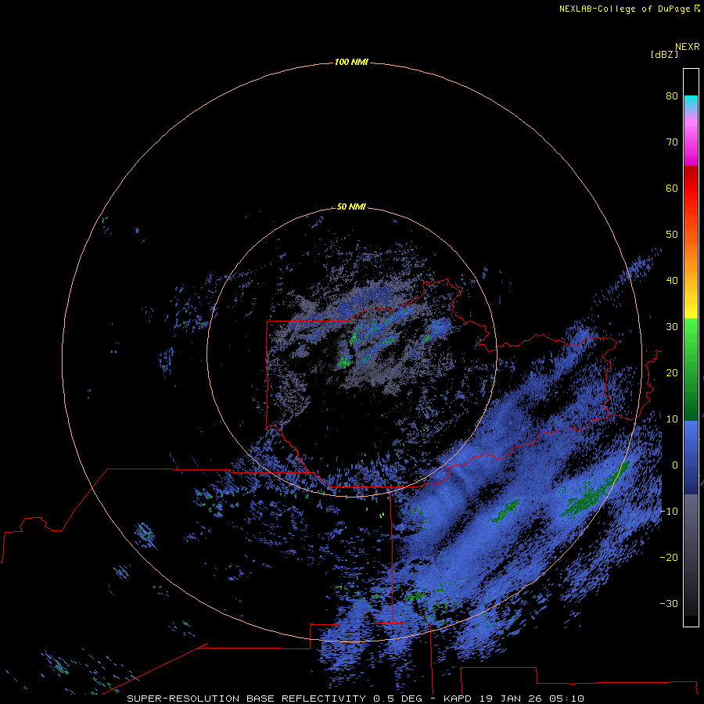
Task: Click the 50 NMI range ring label
Action: tap(351, 207)
